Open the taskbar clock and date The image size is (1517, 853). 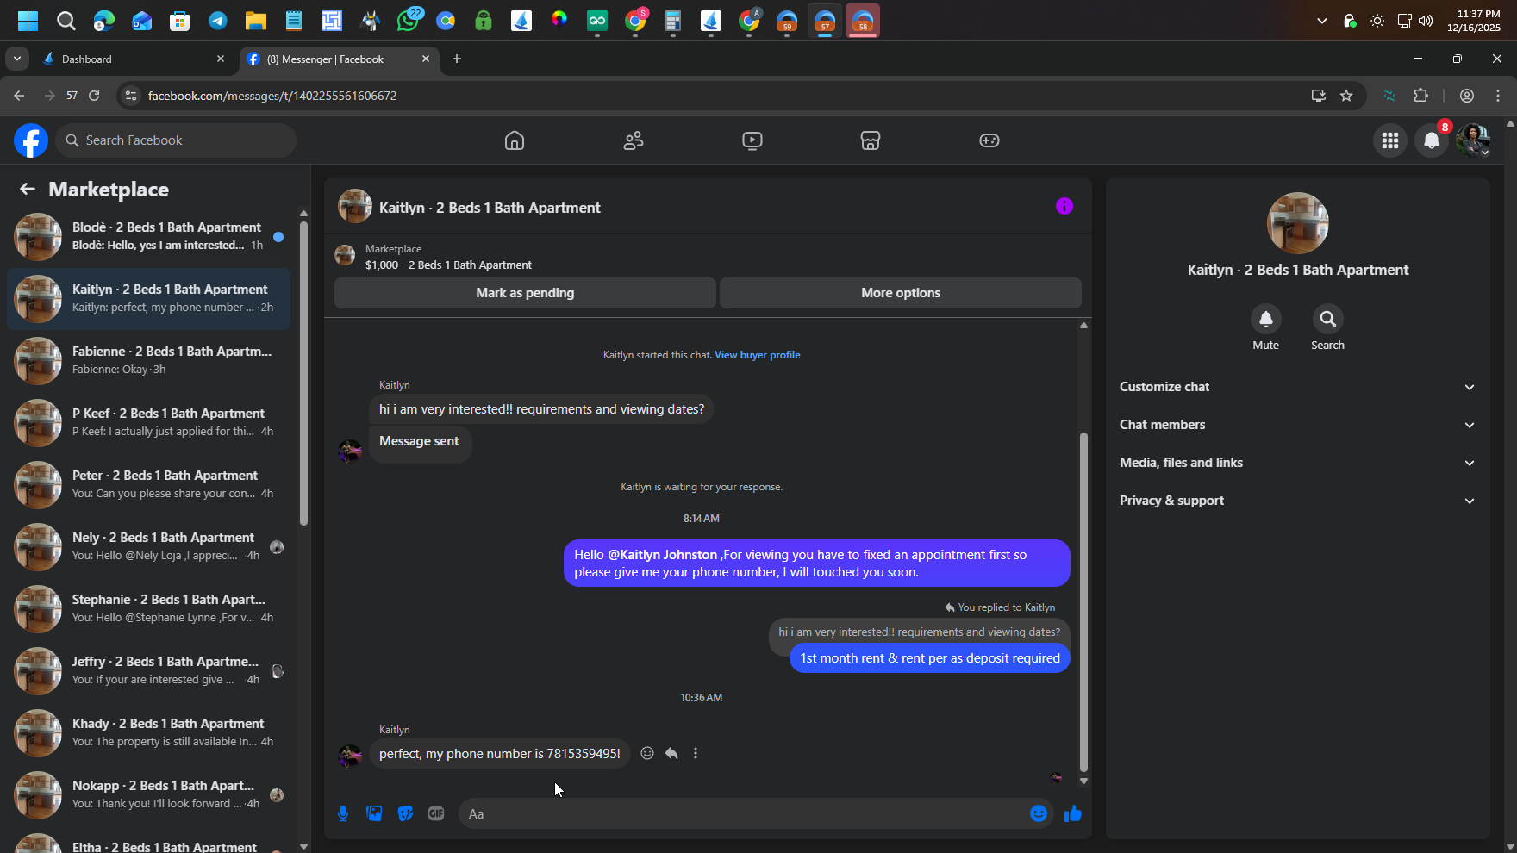(1474, 21)
